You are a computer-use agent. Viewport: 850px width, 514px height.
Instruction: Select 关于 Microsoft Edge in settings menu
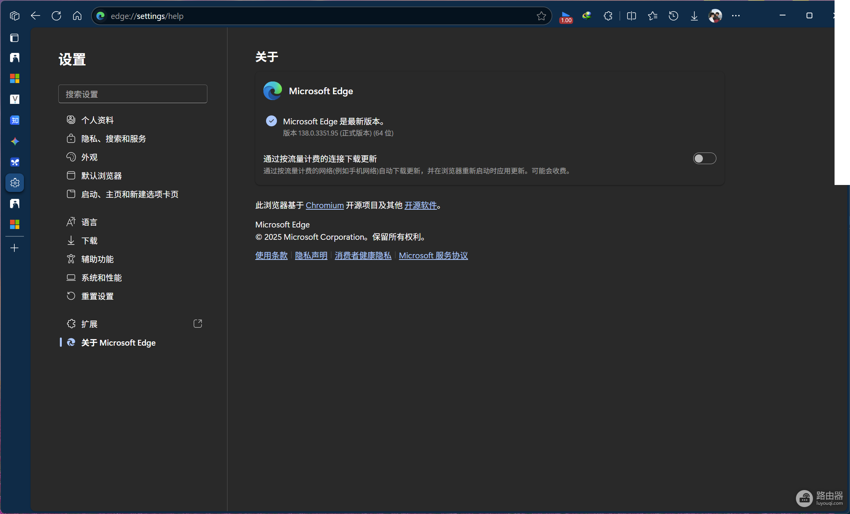tap(133, 343)
